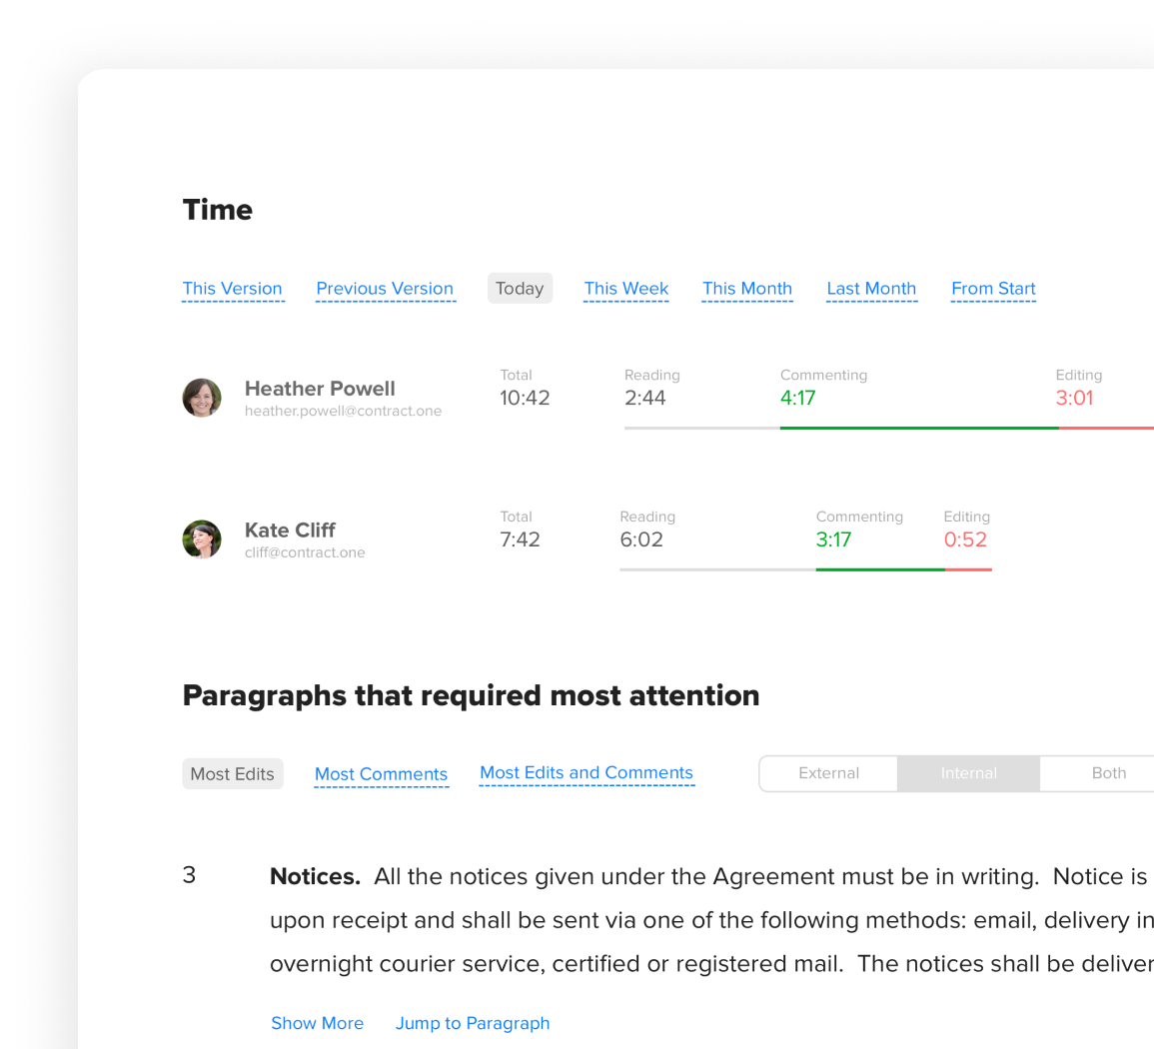The height and width of the screenshot is (1049, 1154).
Task: Toggle the Both segment option
Action: pyautogui.click(x=1108, y=773)
